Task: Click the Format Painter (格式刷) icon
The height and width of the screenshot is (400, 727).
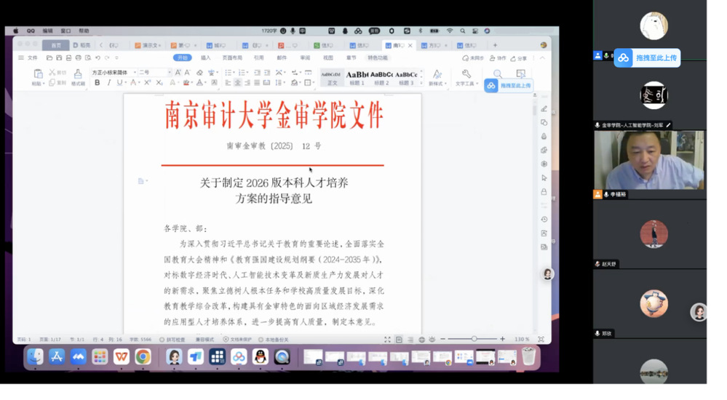Action: pos(78,75)
